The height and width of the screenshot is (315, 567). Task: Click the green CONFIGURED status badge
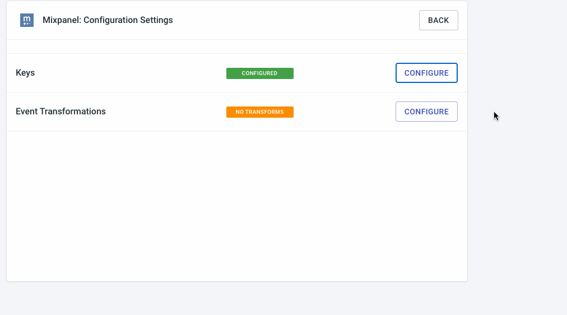259,73
